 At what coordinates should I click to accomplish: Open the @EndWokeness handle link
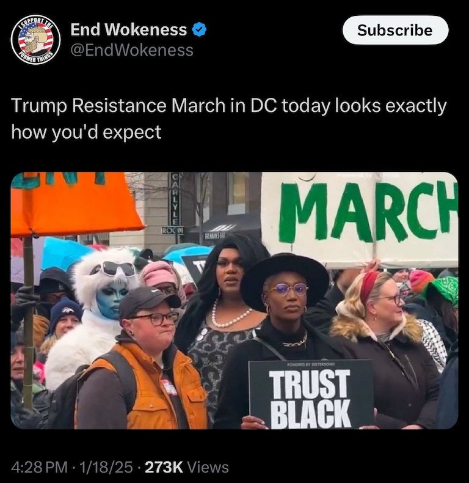tap(132, 50)
